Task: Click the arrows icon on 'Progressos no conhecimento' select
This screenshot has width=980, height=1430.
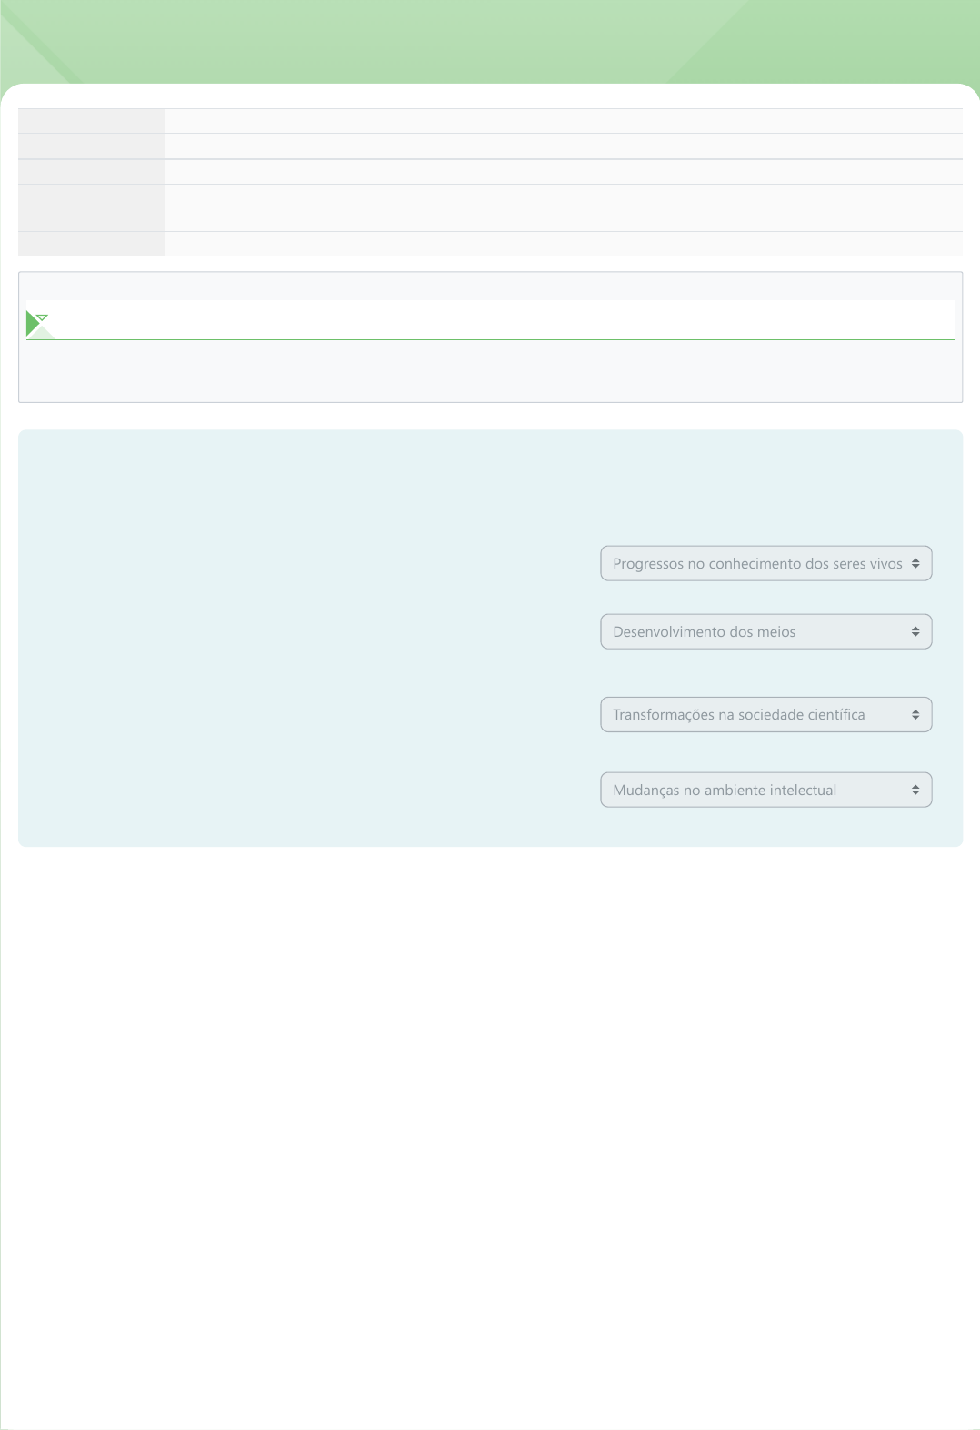Action: coord(915,563)
